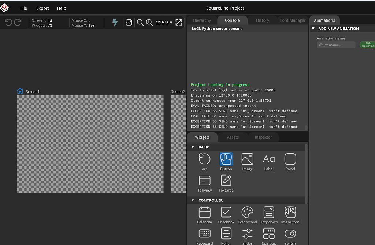
Task: Switch to the Hierarchy tab
Action: pyautogui.click(x=202, y=20)
